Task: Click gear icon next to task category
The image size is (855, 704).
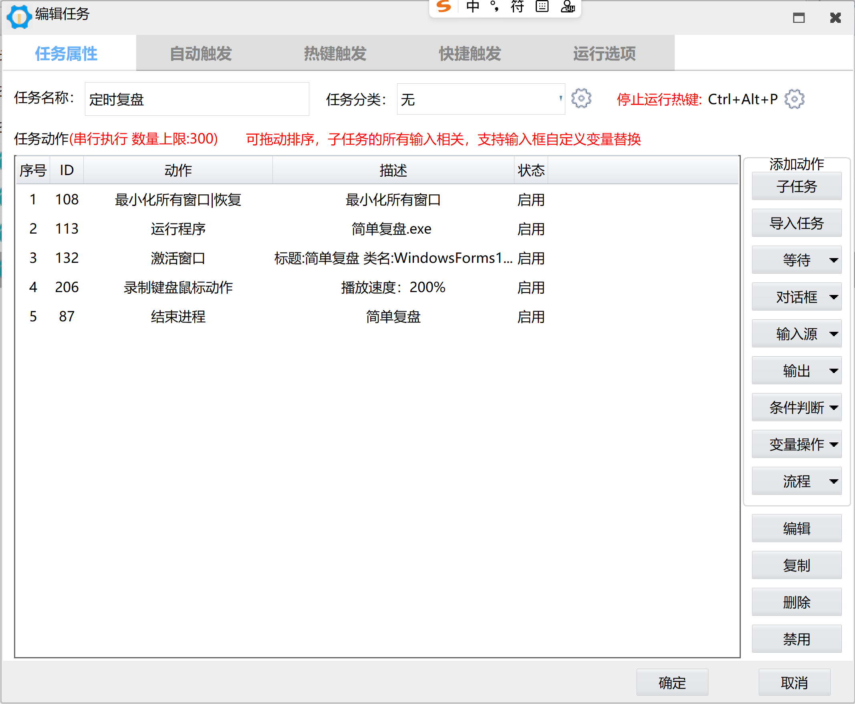Action: 581,99
